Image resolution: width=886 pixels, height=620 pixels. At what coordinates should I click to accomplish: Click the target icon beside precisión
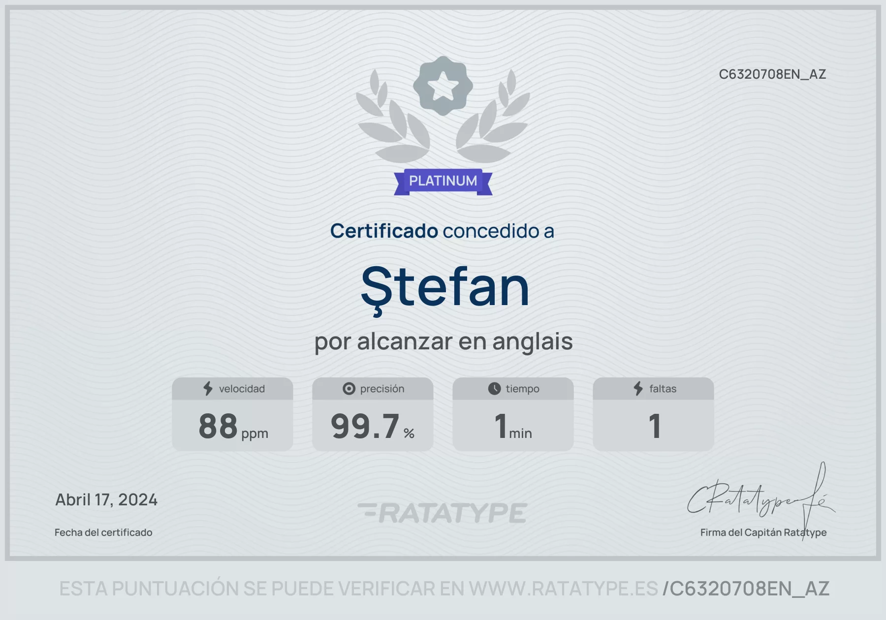coord(349,389)
